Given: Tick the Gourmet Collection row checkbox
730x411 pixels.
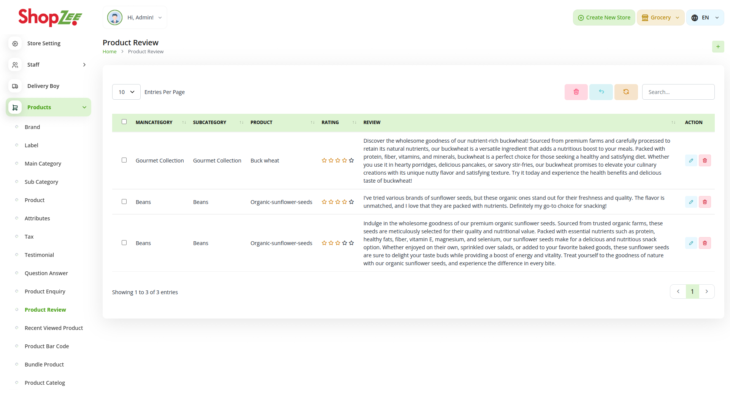Looking at the screenshot, I should (124, 160).
